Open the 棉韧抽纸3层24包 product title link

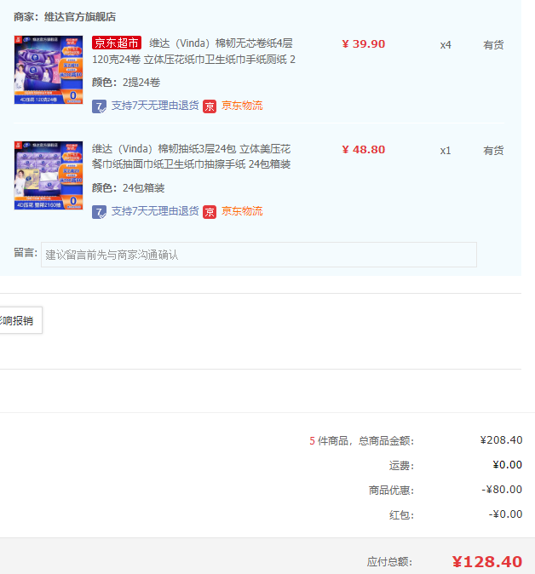pos(191,157)
